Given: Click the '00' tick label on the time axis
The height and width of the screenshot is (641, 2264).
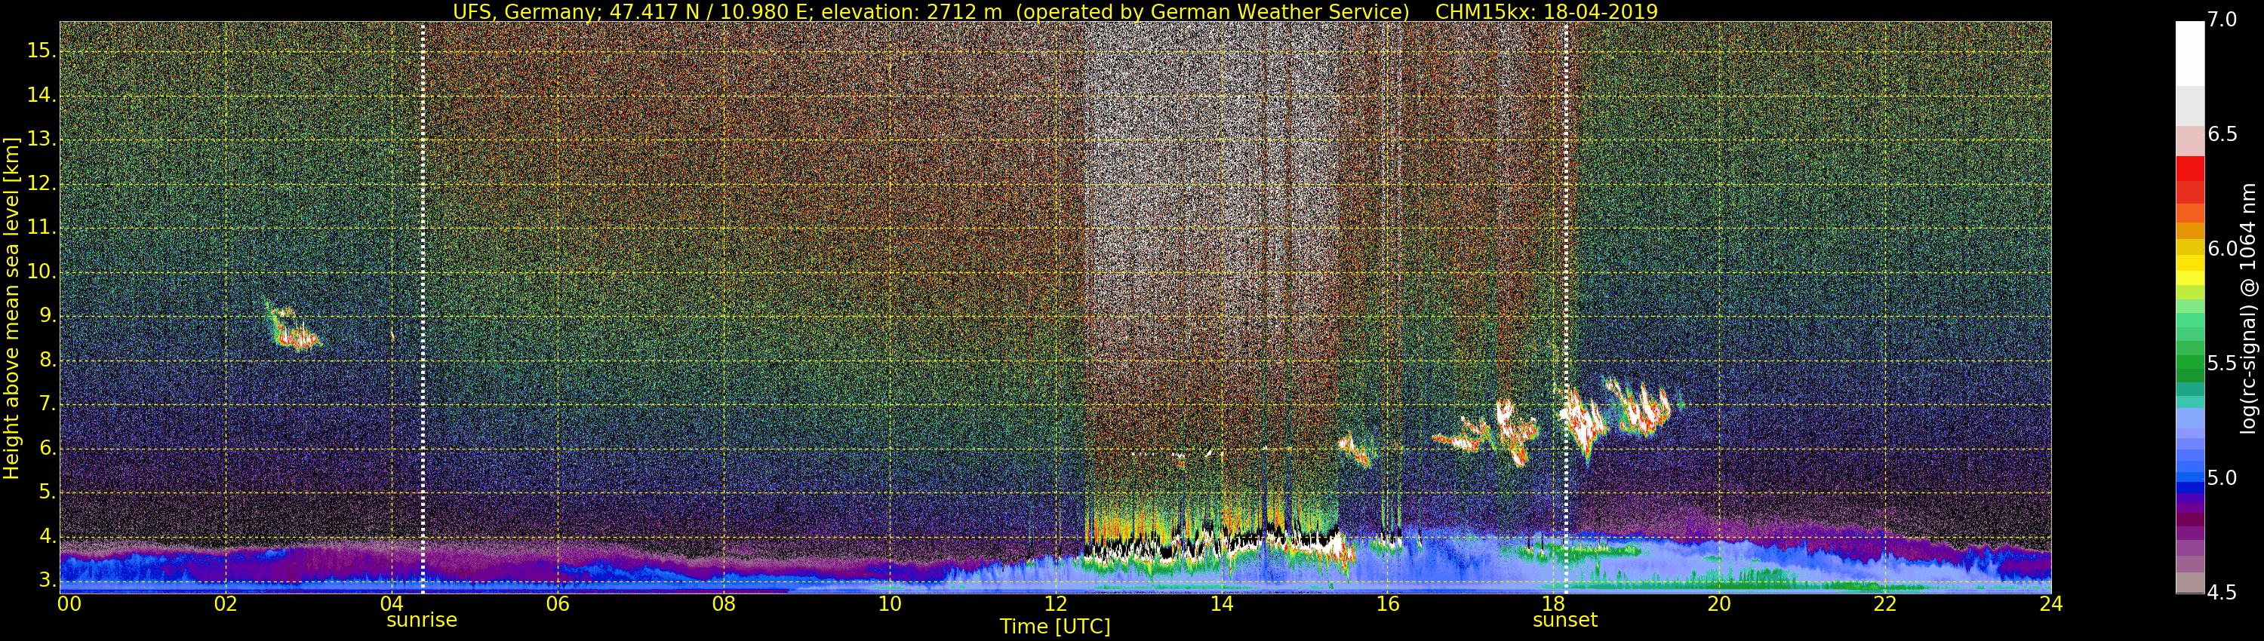Looking at the screenshot, I should pyautogui.click(x=69, y=603).
